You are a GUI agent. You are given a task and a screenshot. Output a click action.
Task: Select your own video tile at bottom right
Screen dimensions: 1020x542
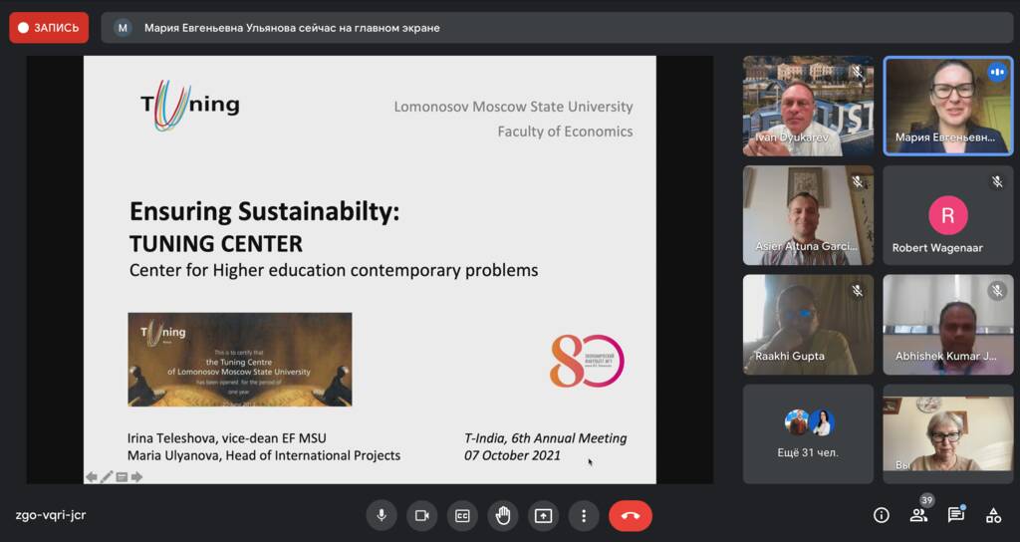(948, 434)
